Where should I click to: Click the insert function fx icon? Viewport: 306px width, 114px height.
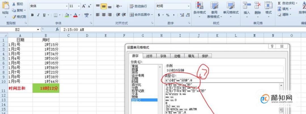57,30
